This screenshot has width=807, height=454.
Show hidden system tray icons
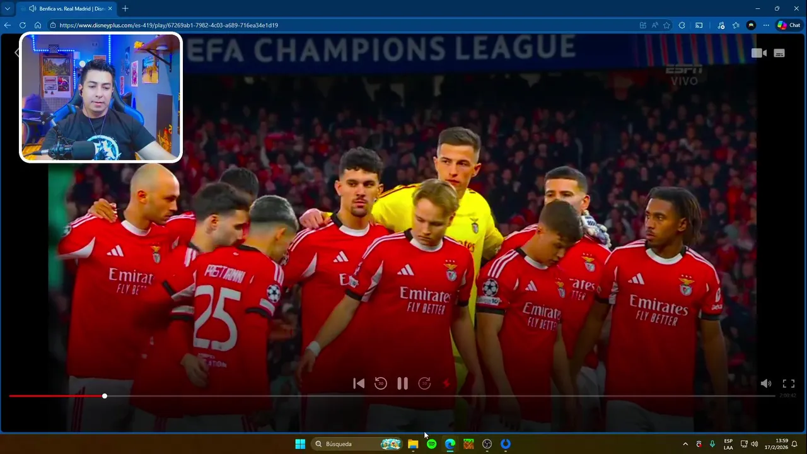pyautogui.click(x=685, y=444)
